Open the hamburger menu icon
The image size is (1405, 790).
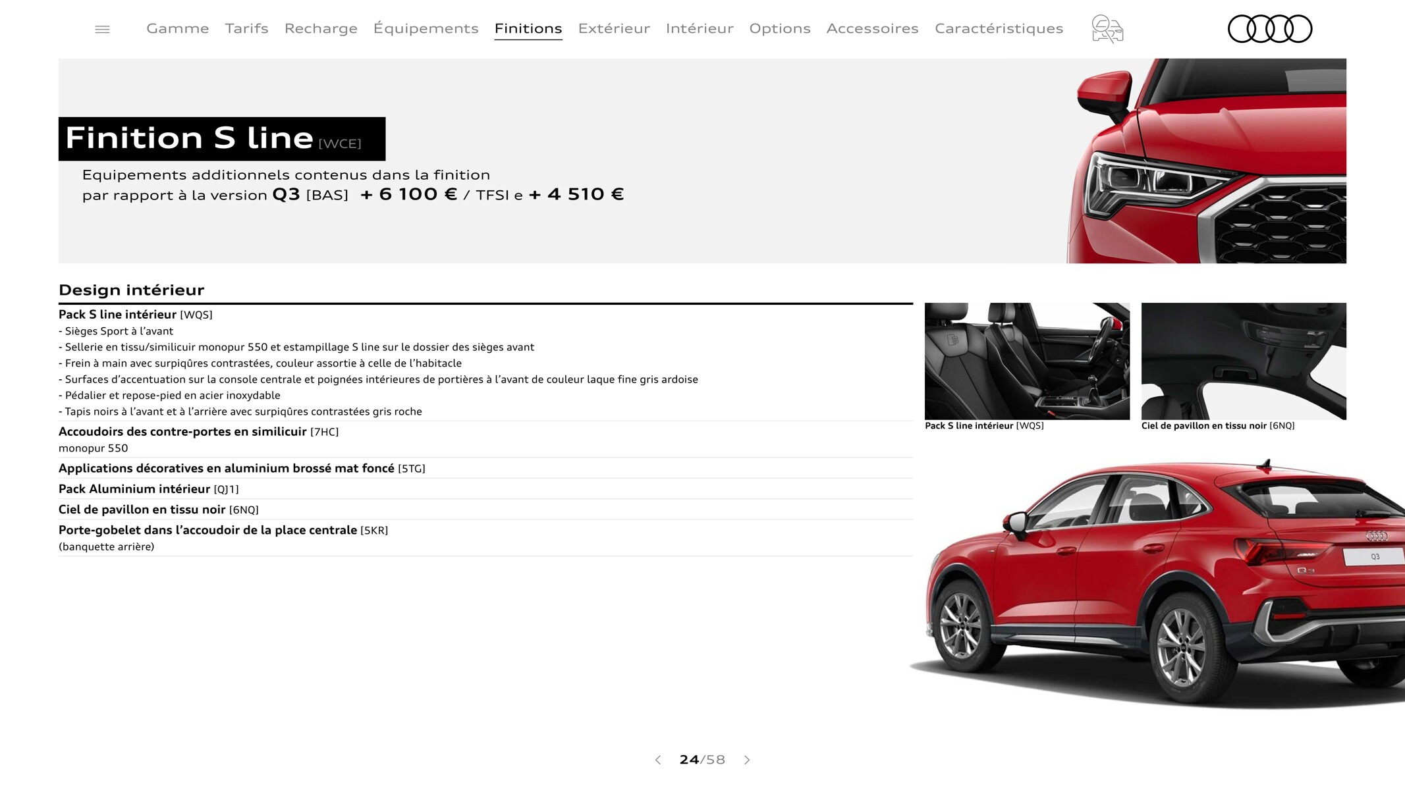102,29
